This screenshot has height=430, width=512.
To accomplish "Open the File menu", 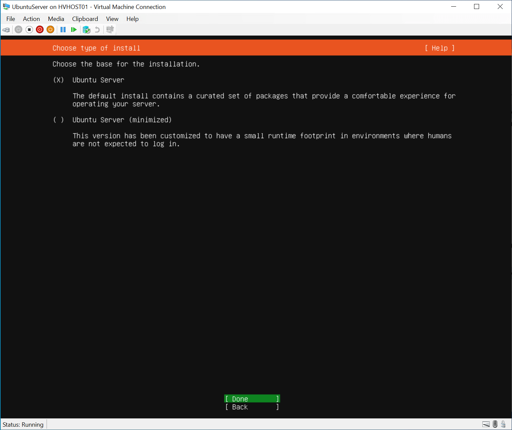I will (11, 19).
